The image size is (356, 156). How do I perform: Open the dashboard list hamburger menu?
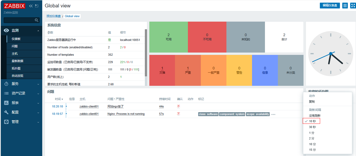[345, 6]
